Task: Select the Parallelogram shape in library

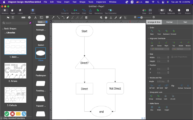Action: tap(41, 68)
